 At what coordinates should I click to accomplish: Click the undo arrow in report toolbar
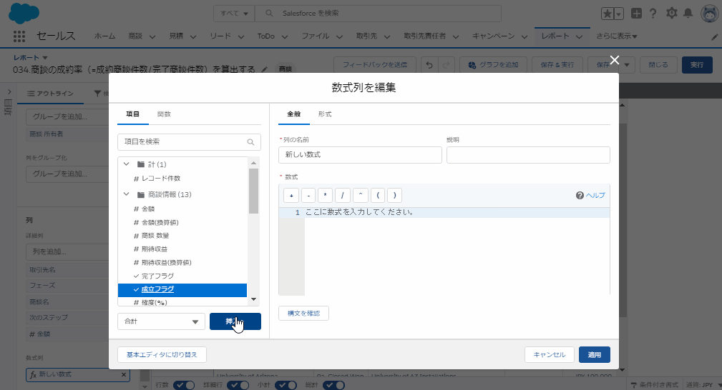click(x=429, y=65)
